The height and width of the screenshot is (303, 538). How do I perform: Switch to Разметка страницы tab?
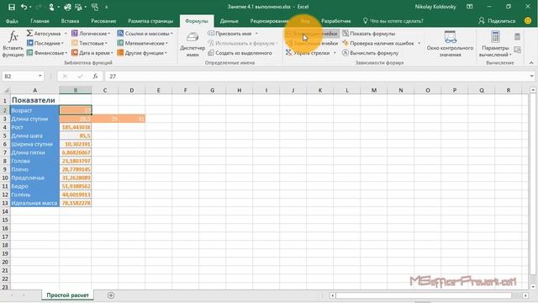(x=150, y=21)
